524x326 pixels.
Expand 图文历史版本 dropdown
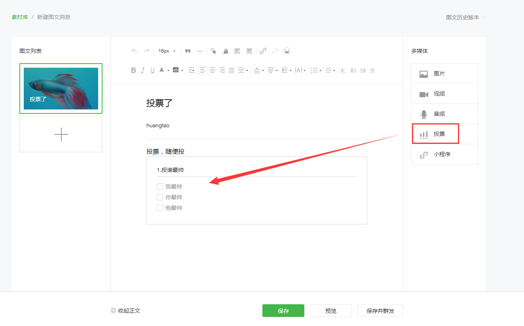point(466,17)
